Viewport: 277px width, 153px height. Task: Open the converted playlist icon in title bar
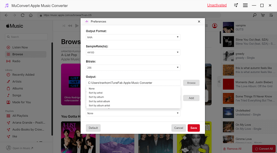(x=236, y=5)
